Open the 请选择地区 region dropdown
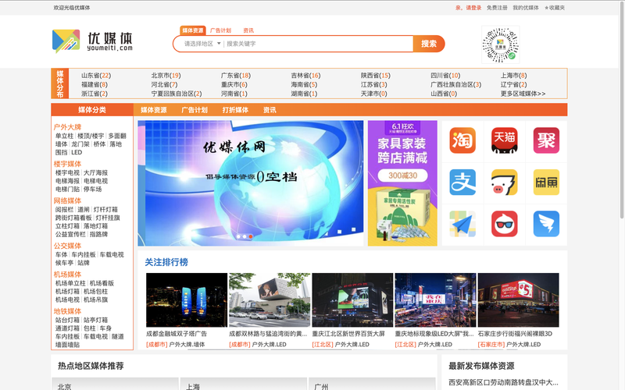The width and height of the screenshot is (625, 390). coord(202,44)
